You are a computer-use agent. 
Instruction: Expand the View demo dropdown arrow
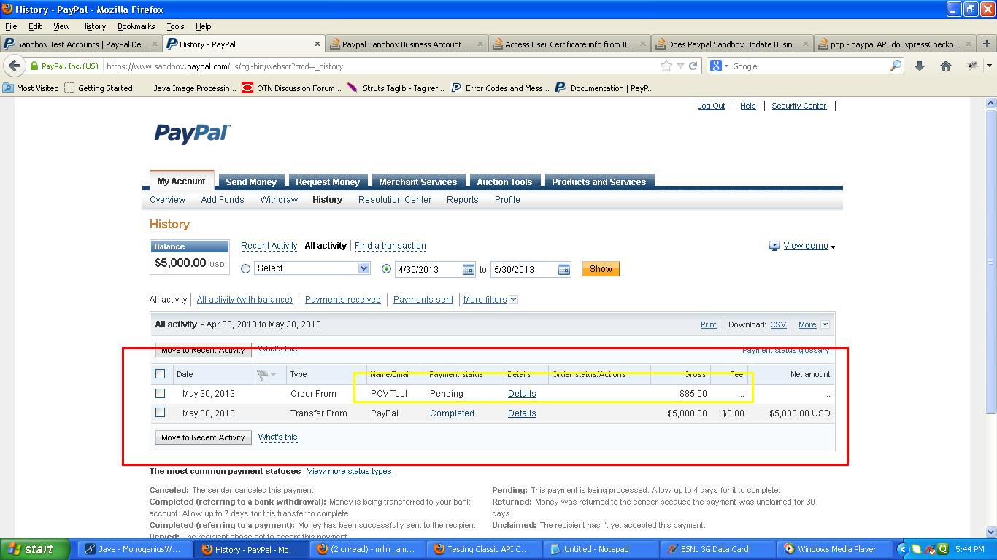833,247
